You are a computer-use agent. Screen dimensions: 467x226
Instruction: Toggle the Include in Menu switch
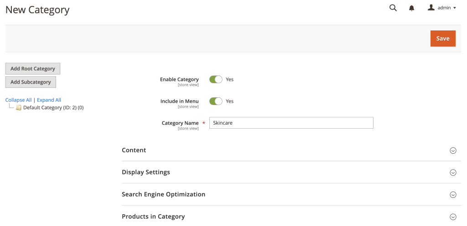tap(216, 101)
